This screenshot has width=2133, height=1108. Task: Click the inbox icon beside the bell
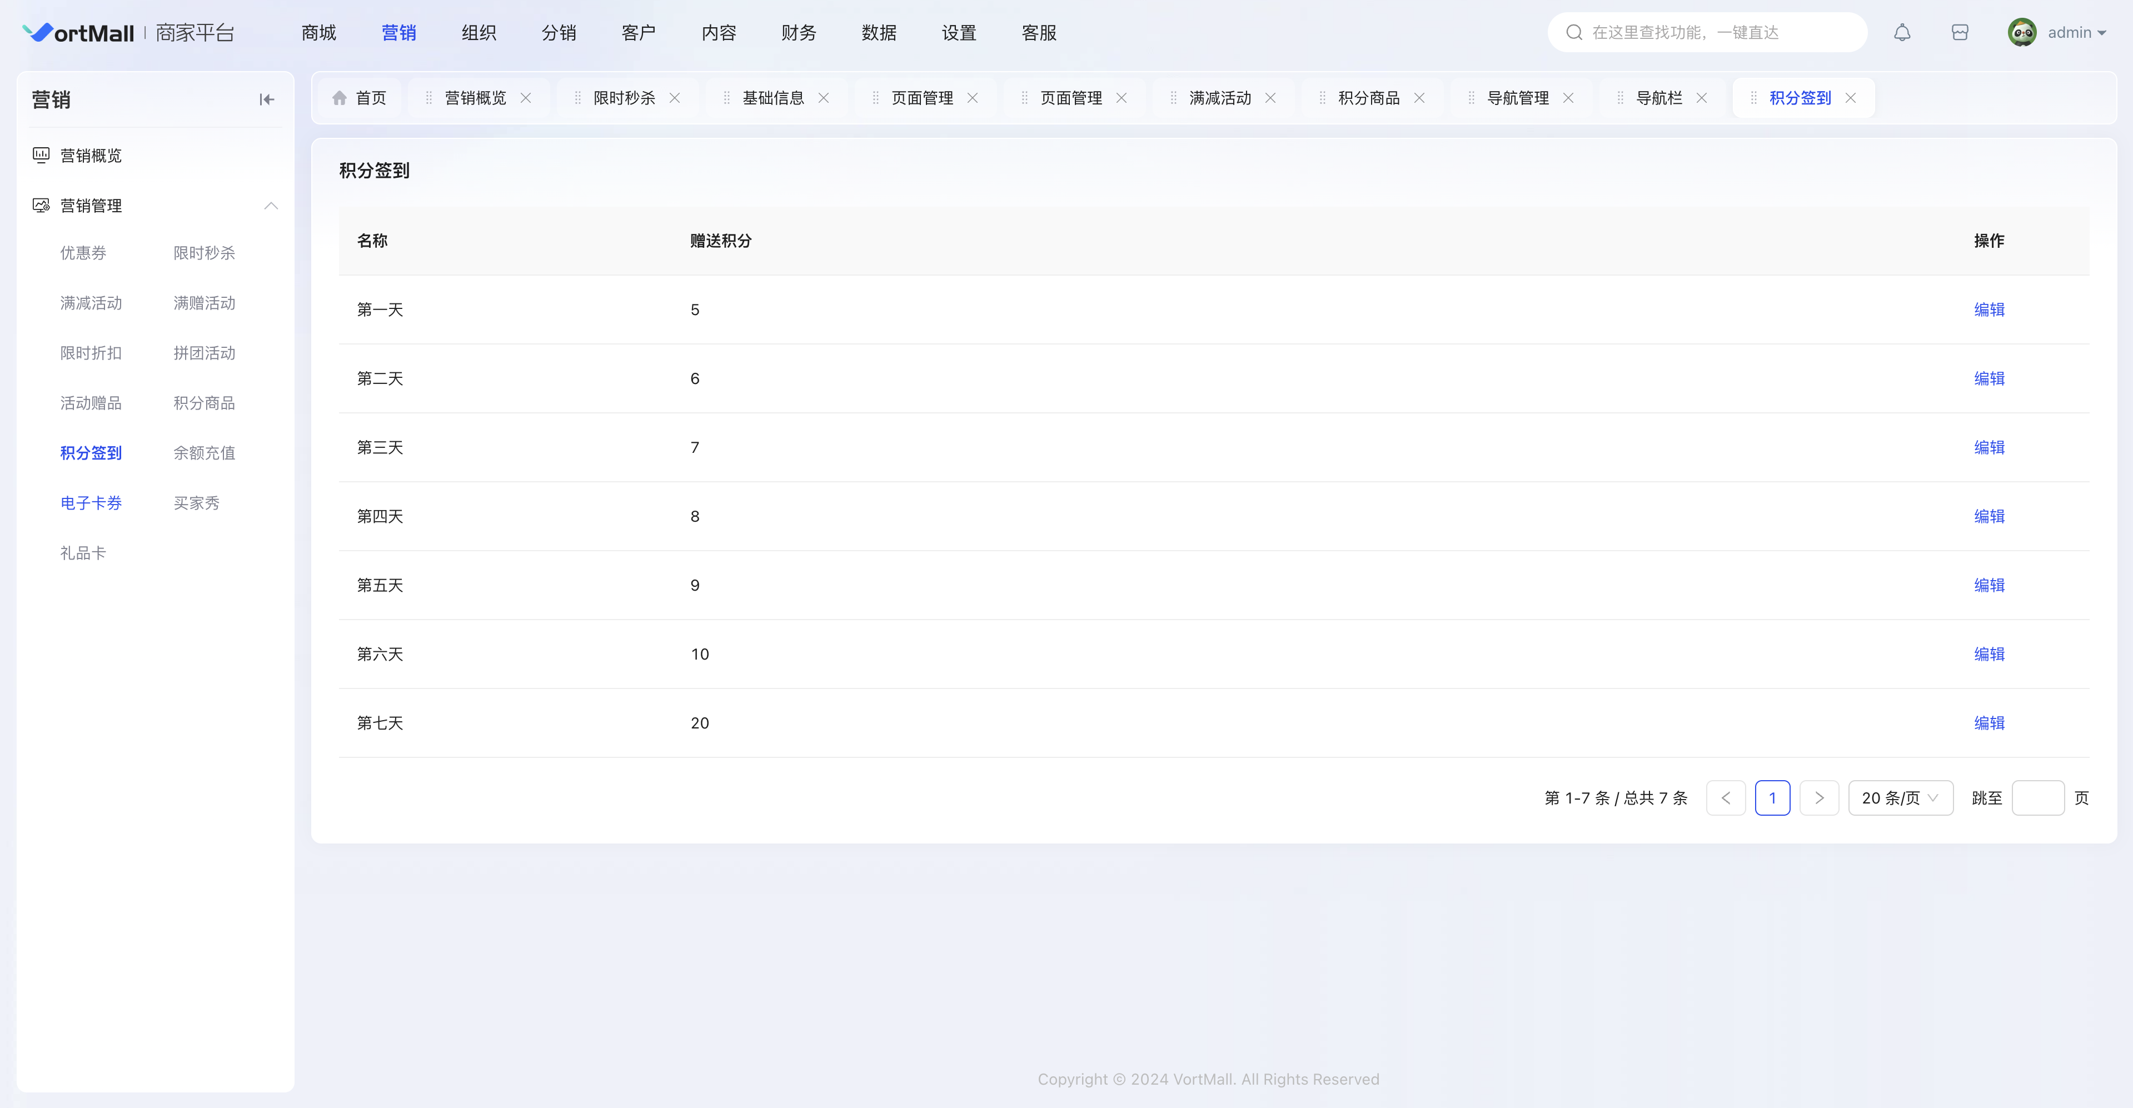click(1959, 32)
